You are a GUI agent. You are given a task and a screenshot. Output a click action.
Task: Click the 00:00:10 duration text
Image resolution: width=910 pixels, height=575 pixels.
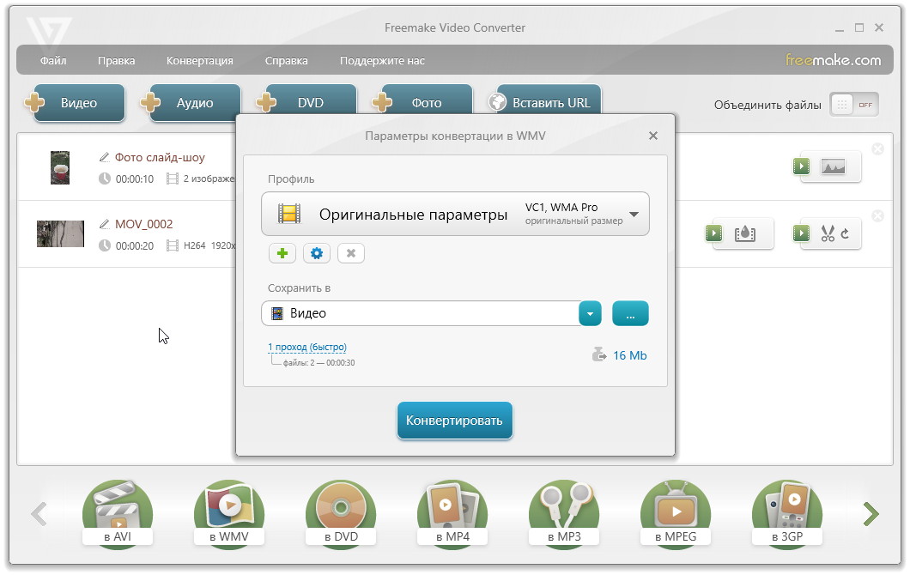point(135,179)
